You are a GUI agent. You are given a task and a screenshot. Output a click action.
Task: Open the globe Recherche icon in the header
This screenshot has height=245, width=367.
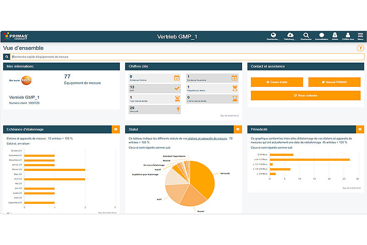[273, 36]
